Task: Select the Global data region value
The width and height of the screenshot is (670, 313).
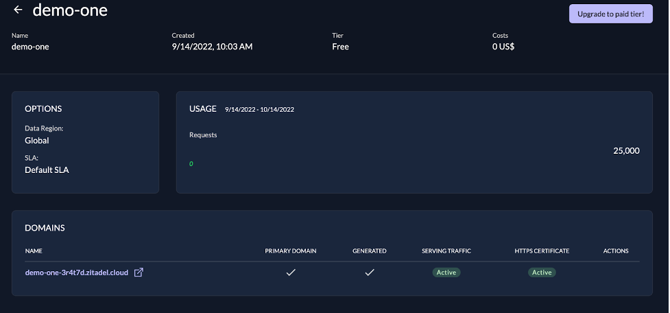Action: click(x=37, y=141)
